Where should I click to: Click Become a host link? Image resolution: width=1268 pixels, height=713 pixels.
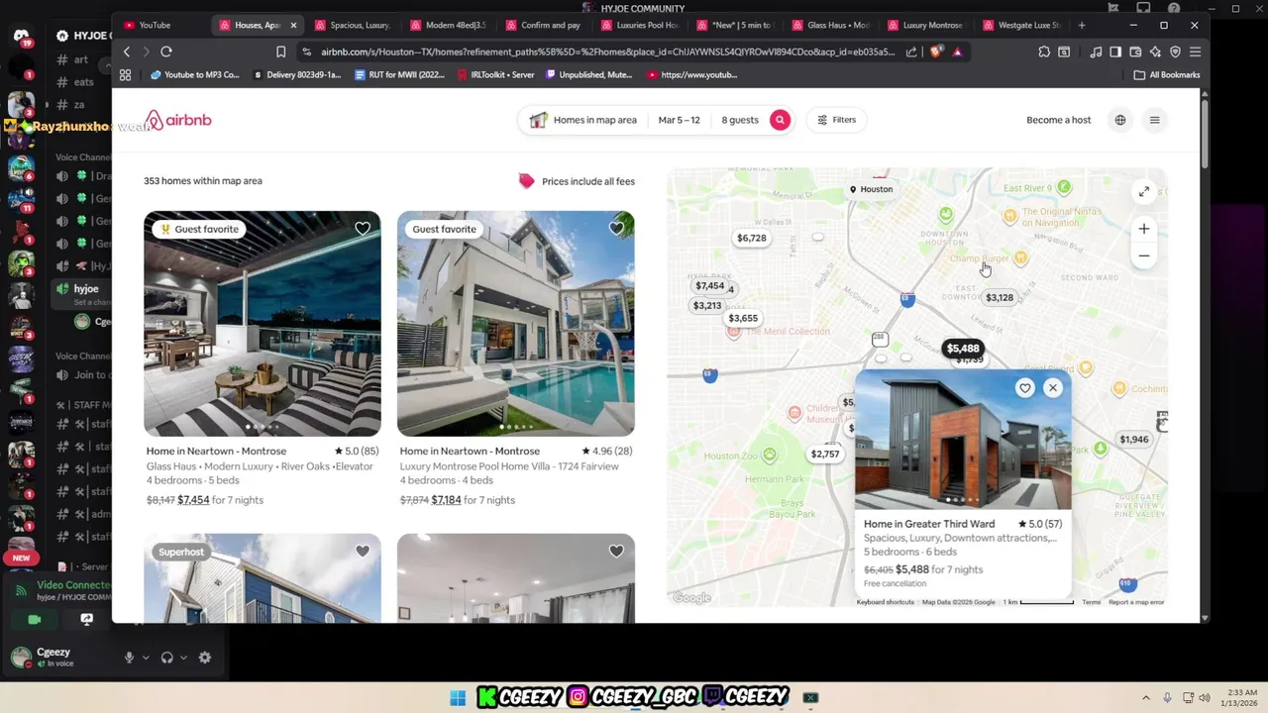tap(1058, 120)
